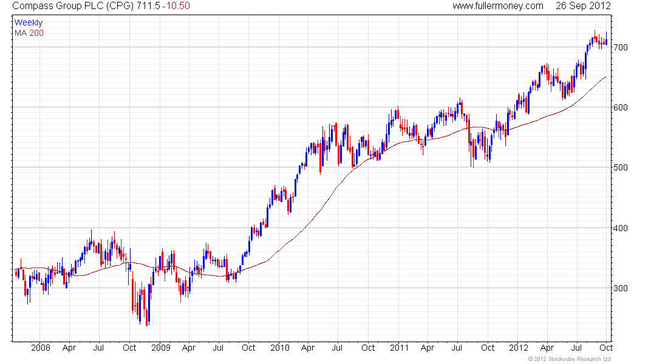The height and width of the screenshot is (364, 668).
Task: Click the 'Oct' label just before 2009
Action: [x=129, y=348]
